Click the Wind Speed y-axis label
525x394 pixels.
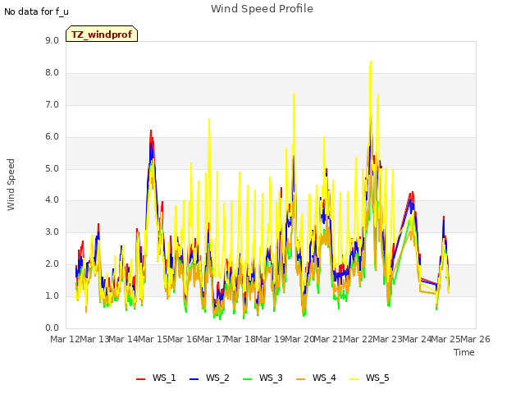11,185
